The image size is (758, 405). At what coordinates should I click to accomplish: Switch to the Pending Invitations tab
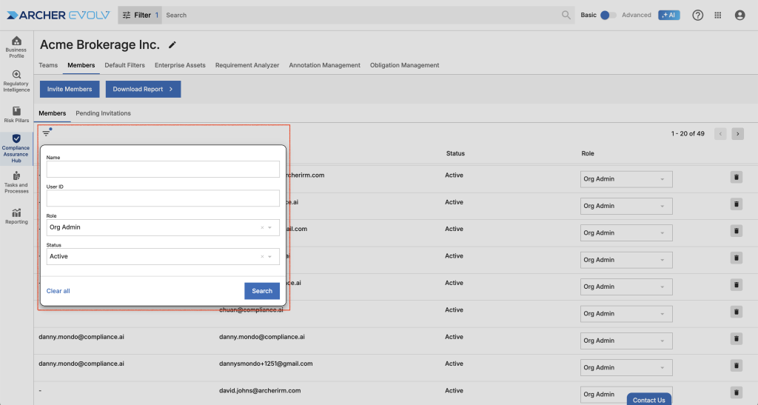[103, 113]
